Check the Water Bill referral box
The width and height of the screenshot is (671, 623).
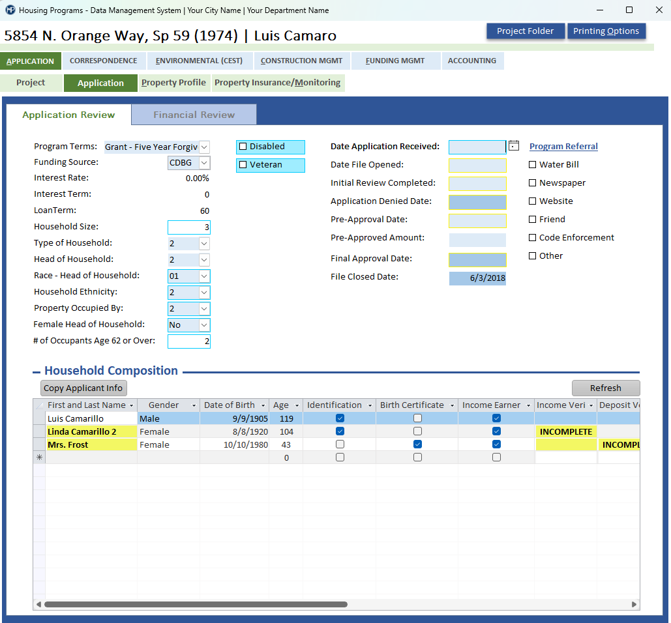(x=532, y=165)
